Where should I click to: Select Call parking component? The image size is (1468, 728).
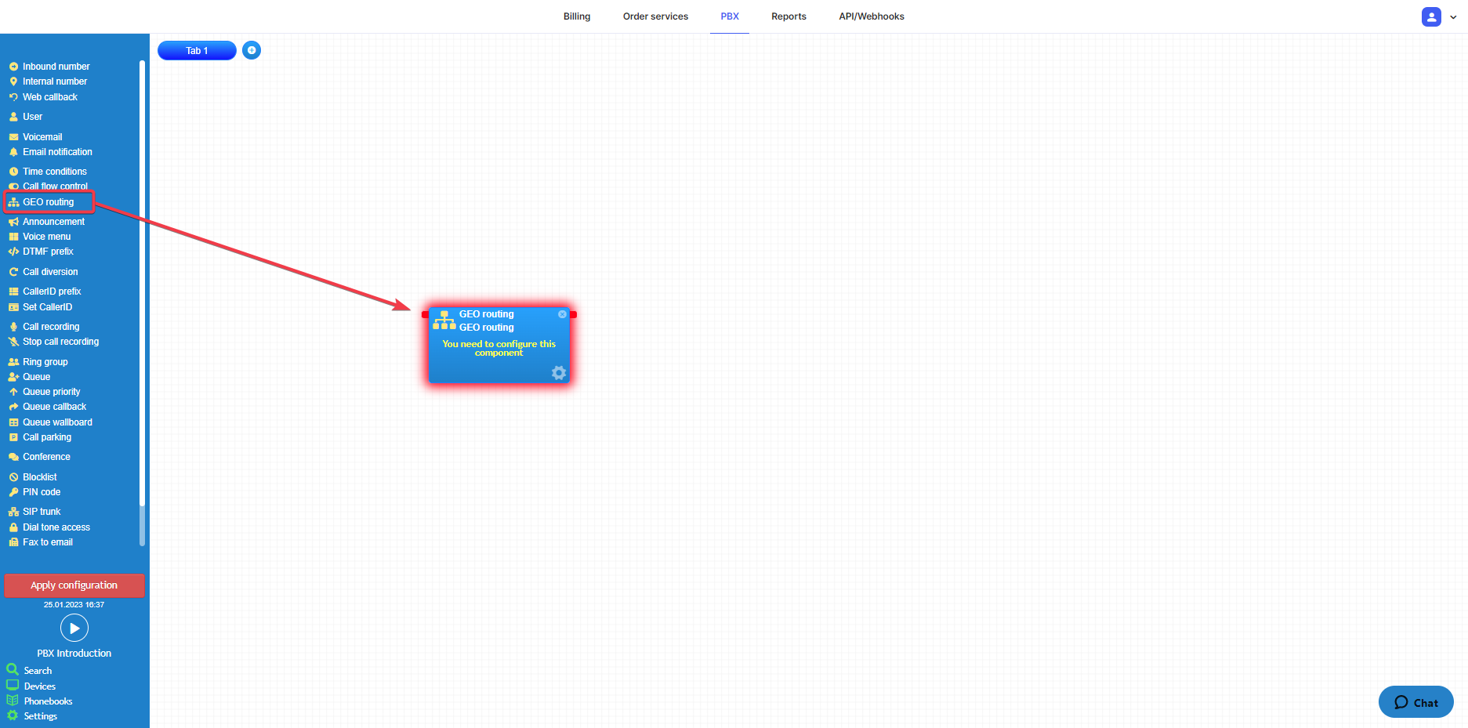(x=47, y=437)
